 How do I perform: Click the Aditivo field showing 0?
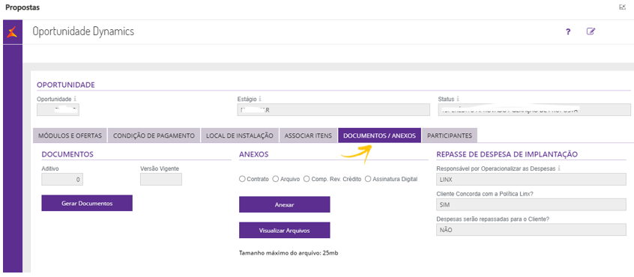(x=62, y=180)
